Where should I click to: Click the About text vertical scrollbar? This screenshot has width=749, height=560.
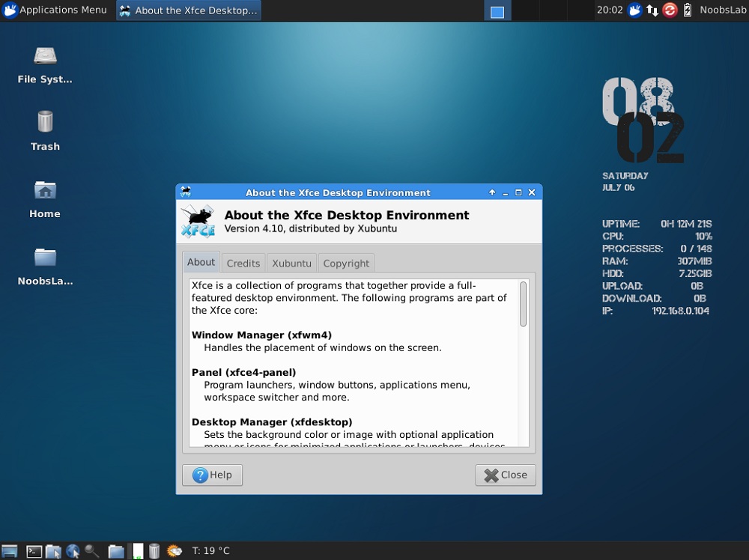point(523,304)
